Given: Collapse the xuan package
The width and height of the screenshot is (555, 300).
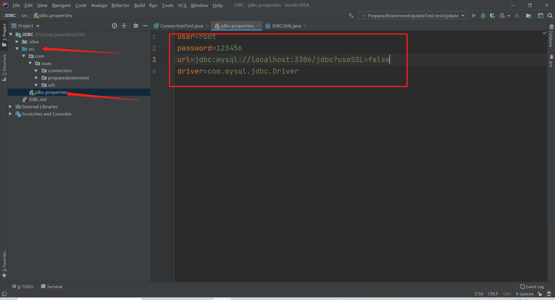Looking at the screenshot, I should [x=30, y=63].
